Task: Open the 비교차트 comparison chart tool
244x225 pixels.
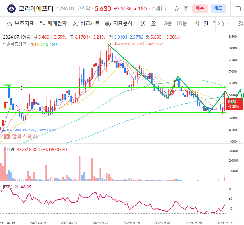Action: coord(75,24)
